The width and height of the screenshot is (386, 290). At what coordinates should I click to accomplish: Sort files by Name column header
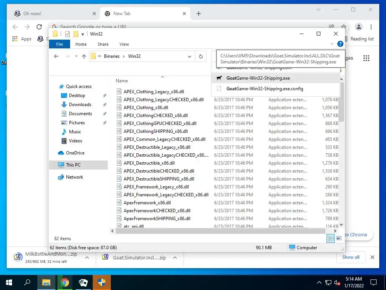click(122, 81)
